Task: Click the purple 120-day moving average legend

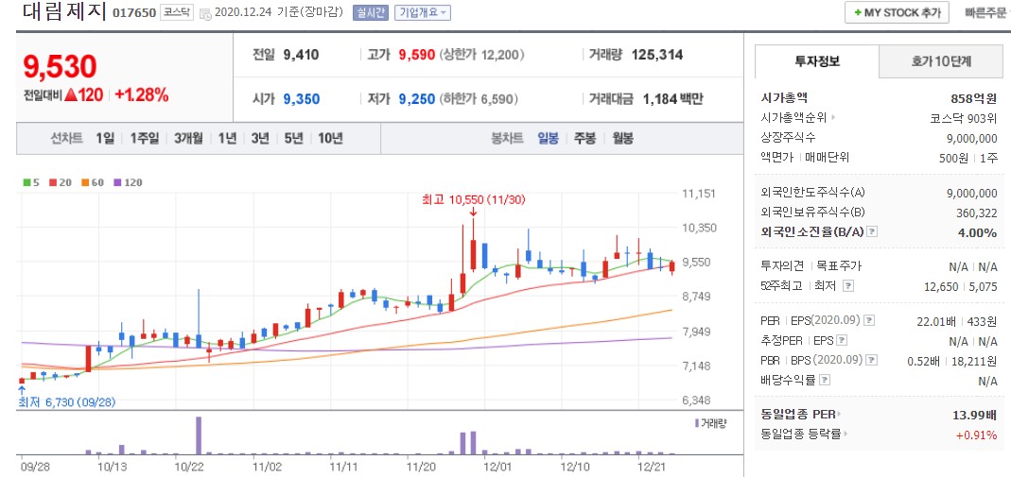Action: pos(127,183)
